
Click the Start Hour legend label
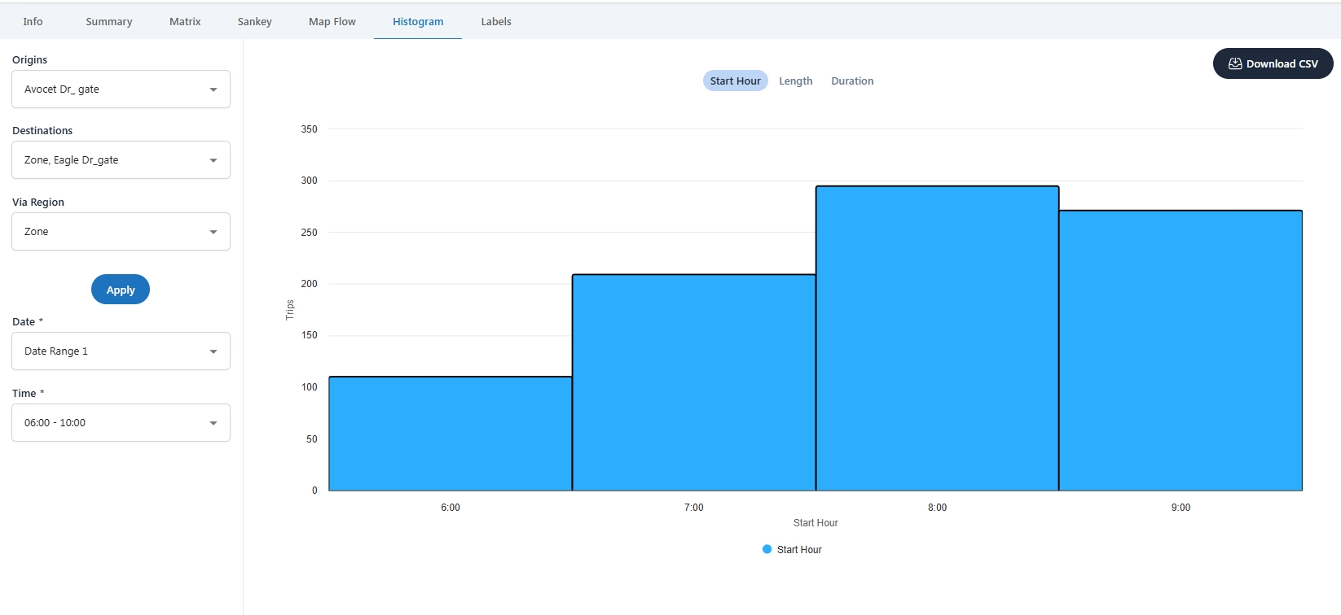point(799,550)
